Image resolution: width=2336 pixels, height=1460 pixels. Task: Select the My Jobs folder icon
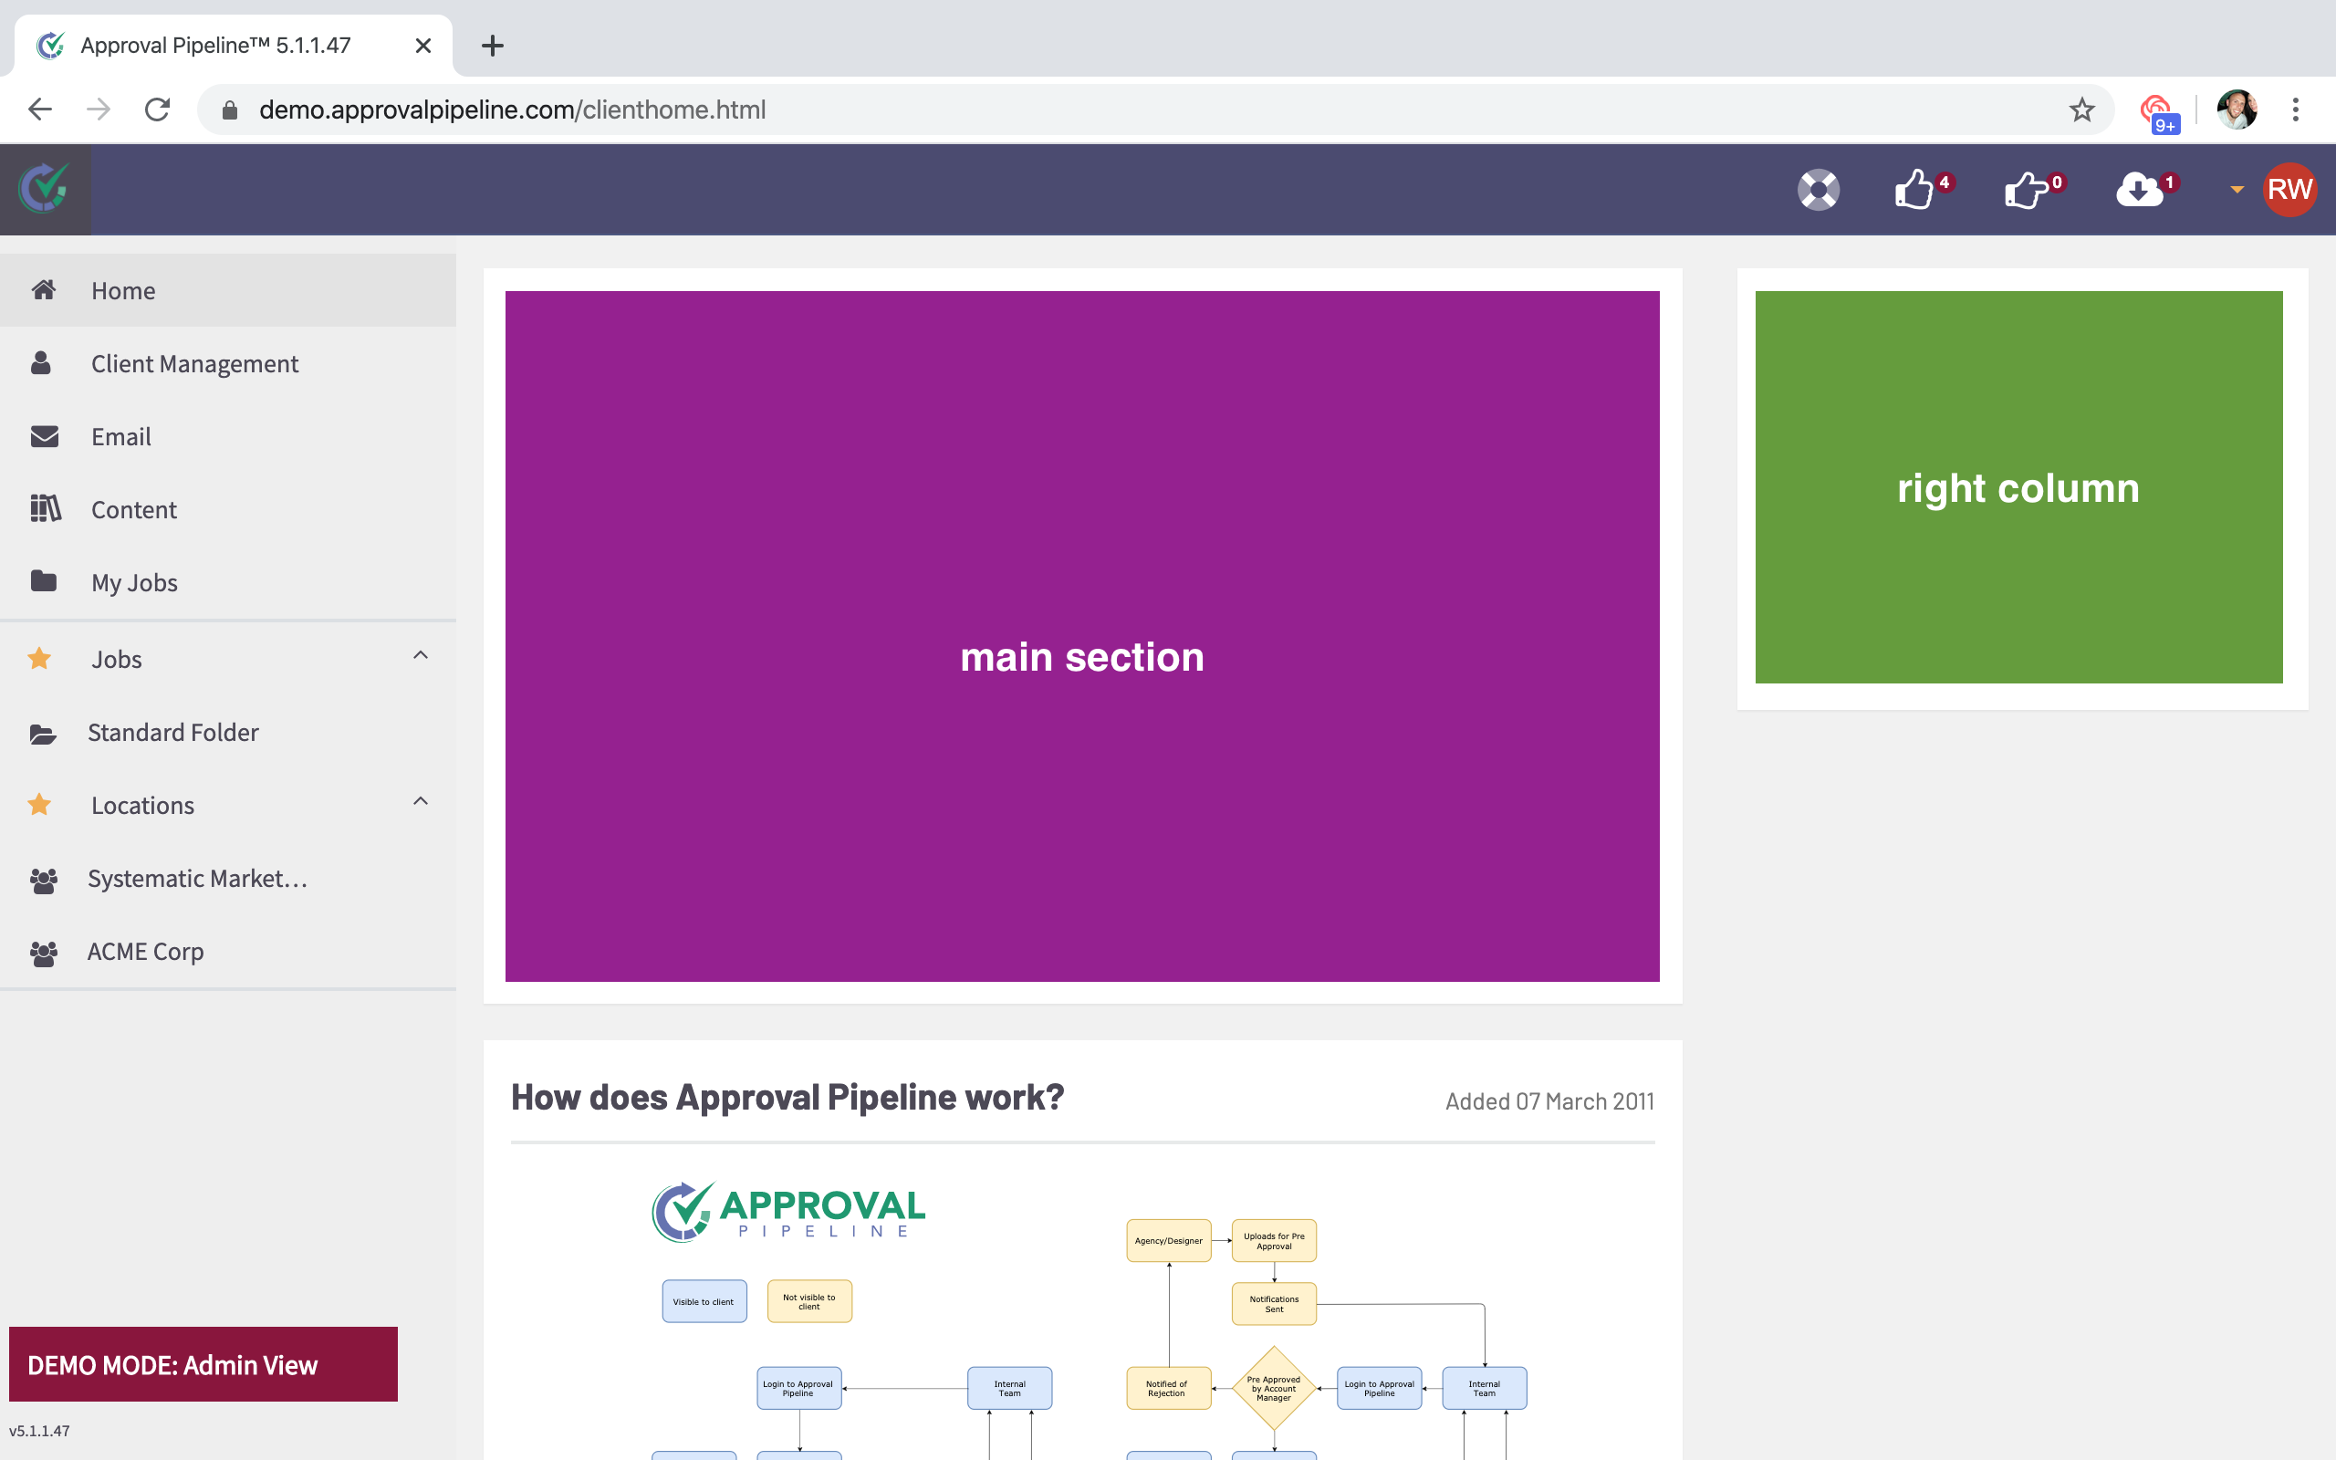coord(45,581)
